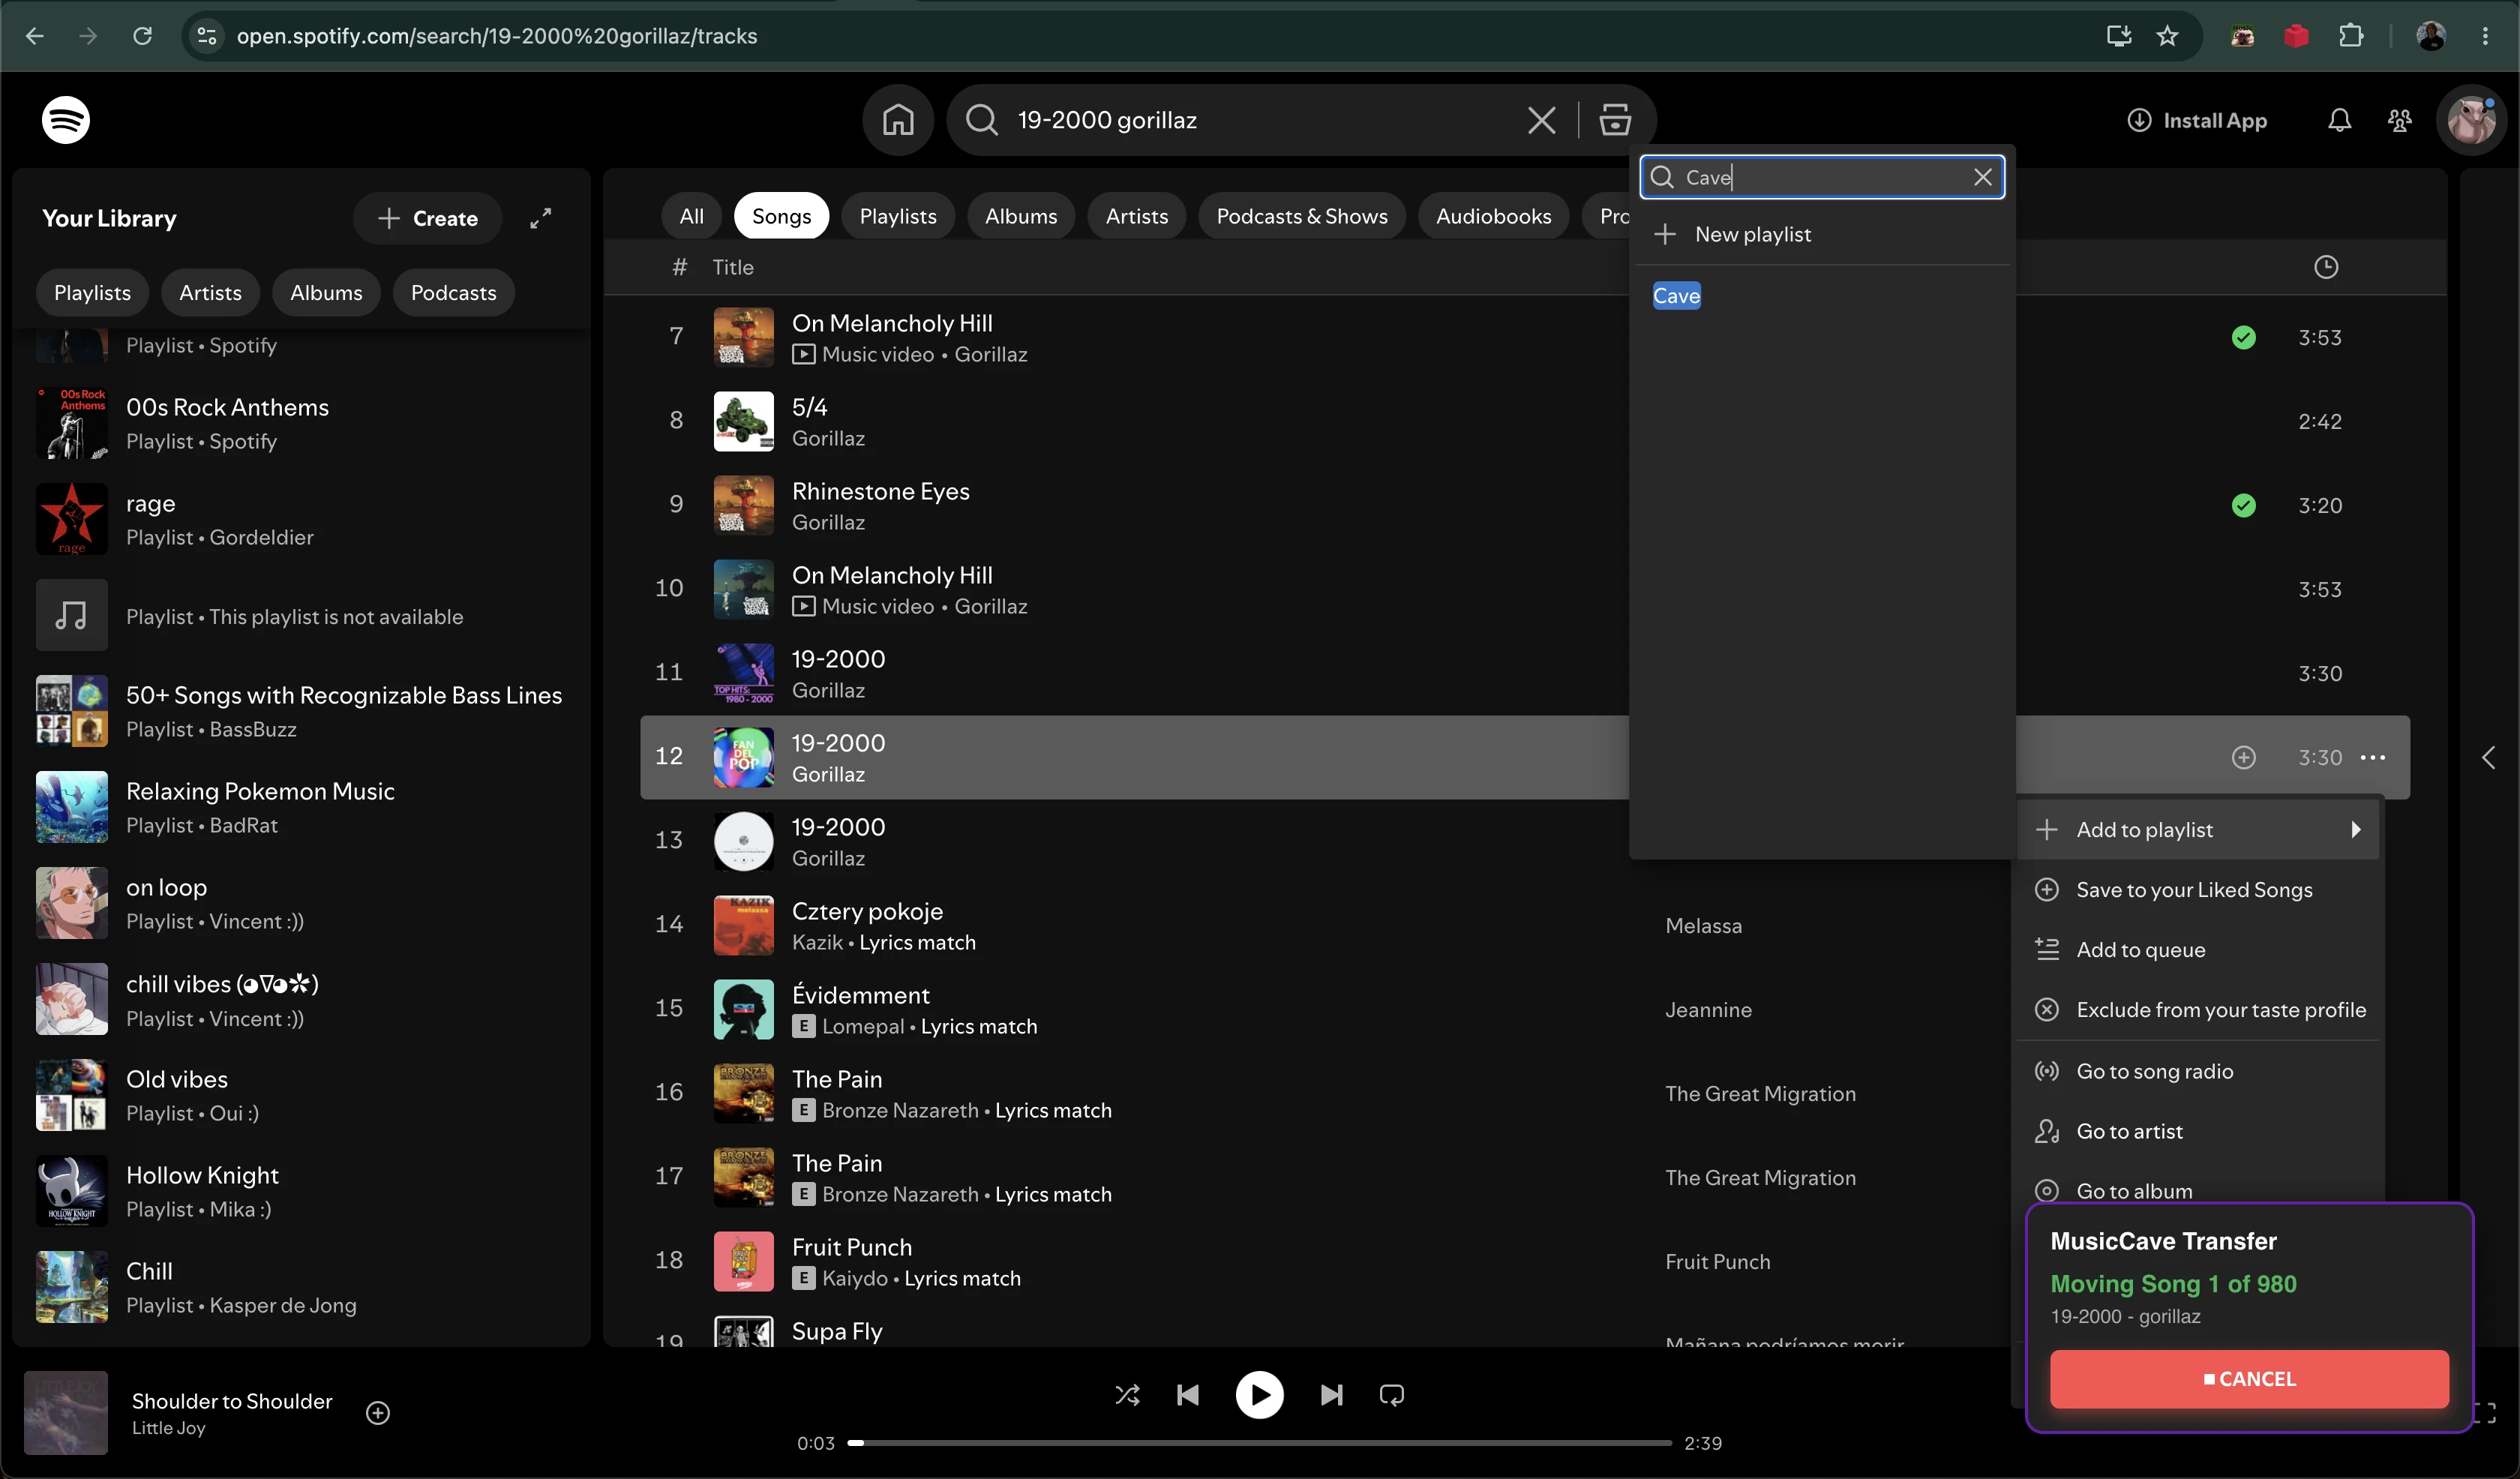The width and height of the screenshot is (2520, 1479).
Task: Open the Hollow Knight playlist
Action: [300, 1191]
